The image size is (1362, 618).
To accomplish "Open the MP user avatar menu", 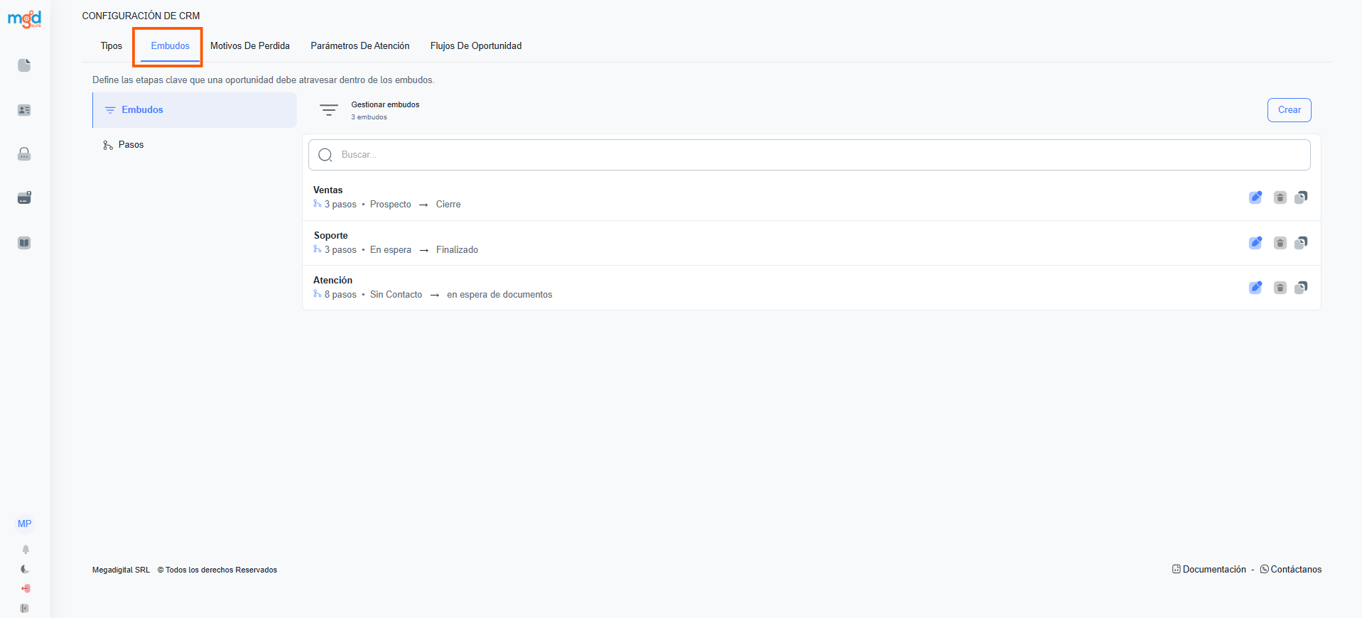I will point(25,524).
